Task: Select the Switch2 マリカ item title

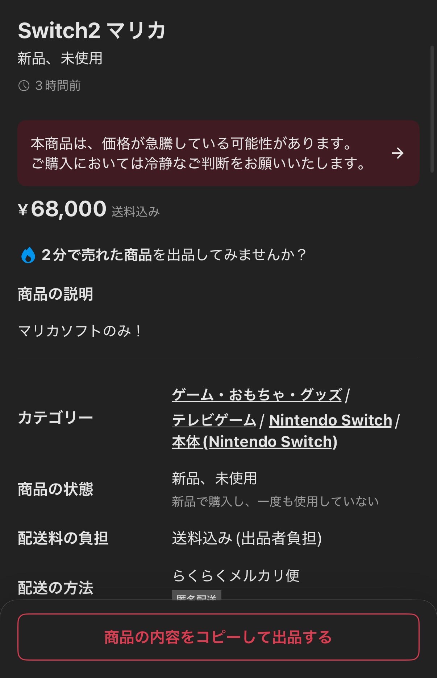Action: 92,30
